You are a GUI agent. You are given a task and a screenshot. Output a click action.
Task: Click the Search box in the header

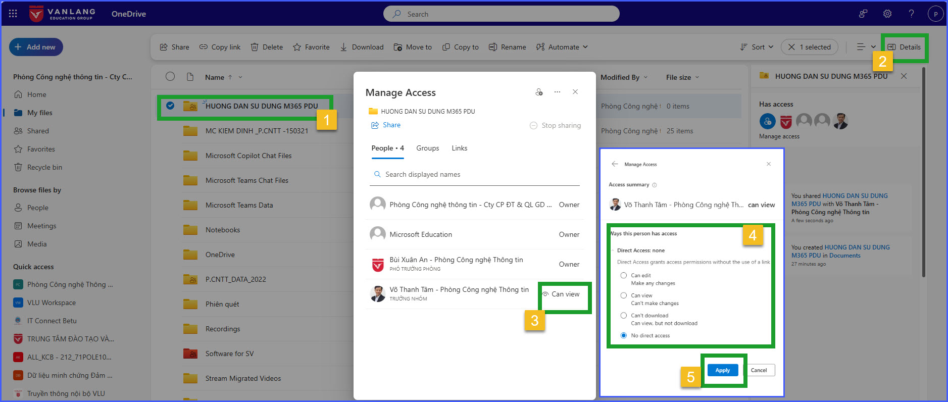[x=501, y=14]
